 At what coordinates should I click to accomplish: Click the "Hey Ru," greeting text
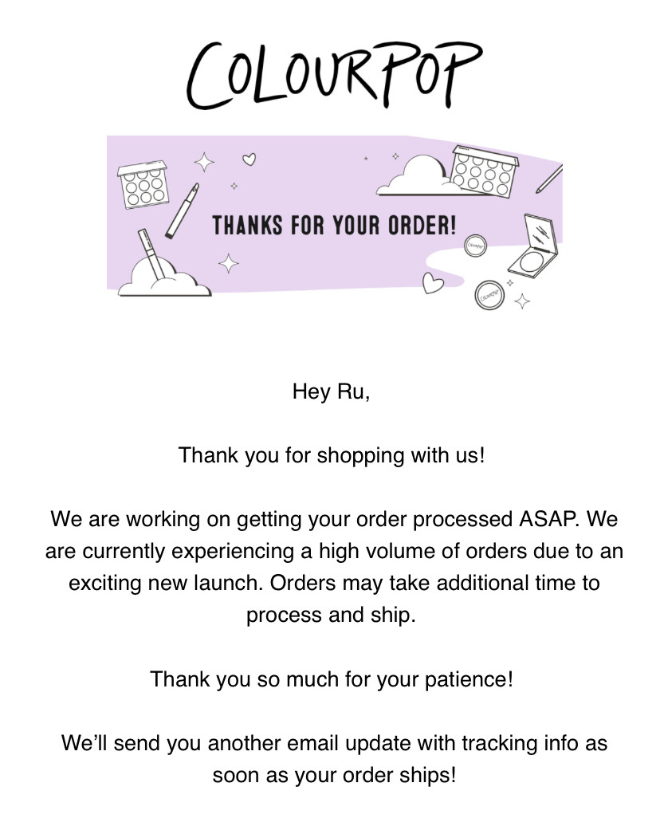pyautogui.click(x=331, y=391)
